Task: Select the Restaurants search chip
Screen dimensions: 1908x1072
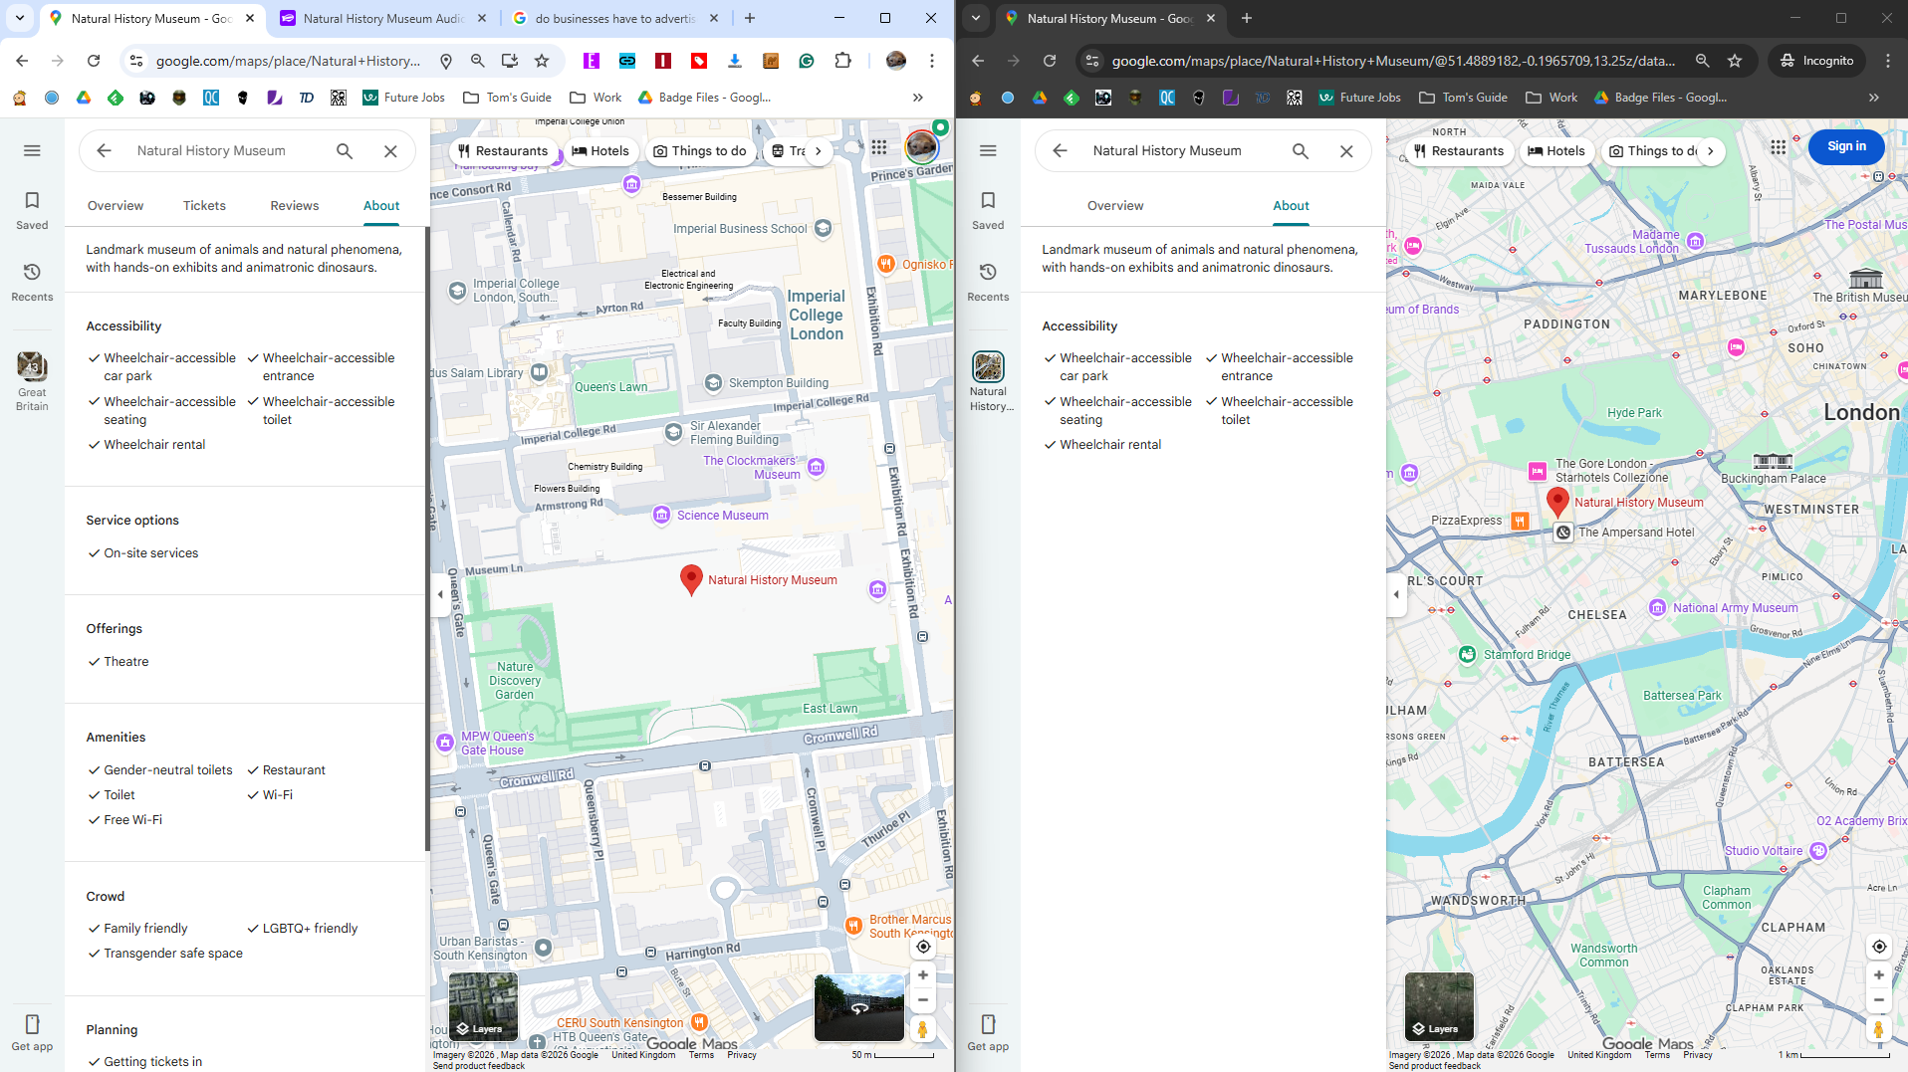Action: click(505, 150)
